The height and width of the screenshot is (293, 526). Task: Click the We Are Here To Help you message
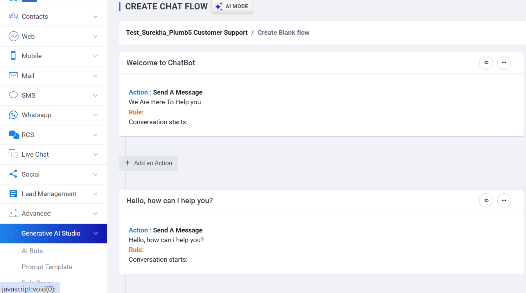click(x=165, y=102)
